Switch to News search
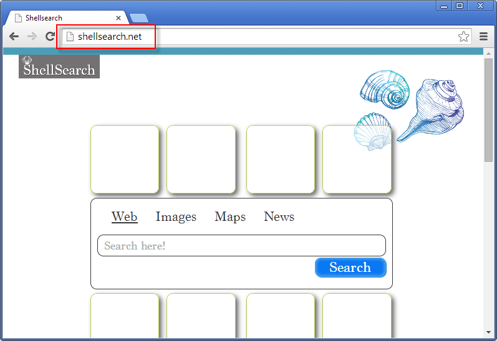This screenshot has height=341, width=497. [279, 217]
